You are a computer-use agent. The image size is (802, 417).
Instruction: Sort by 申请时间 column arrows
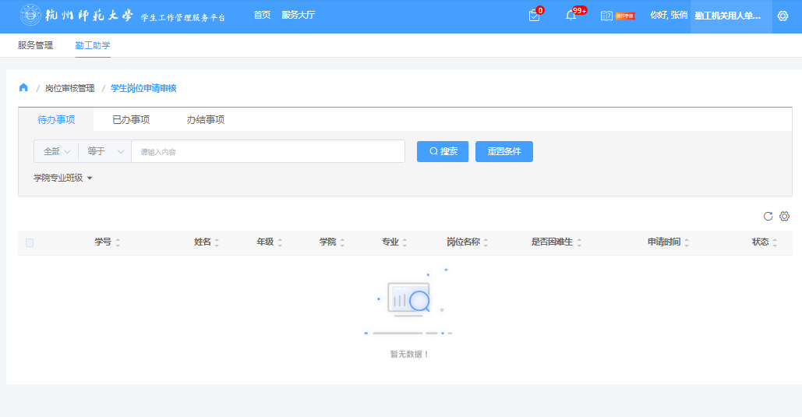[x=687, y=243]
